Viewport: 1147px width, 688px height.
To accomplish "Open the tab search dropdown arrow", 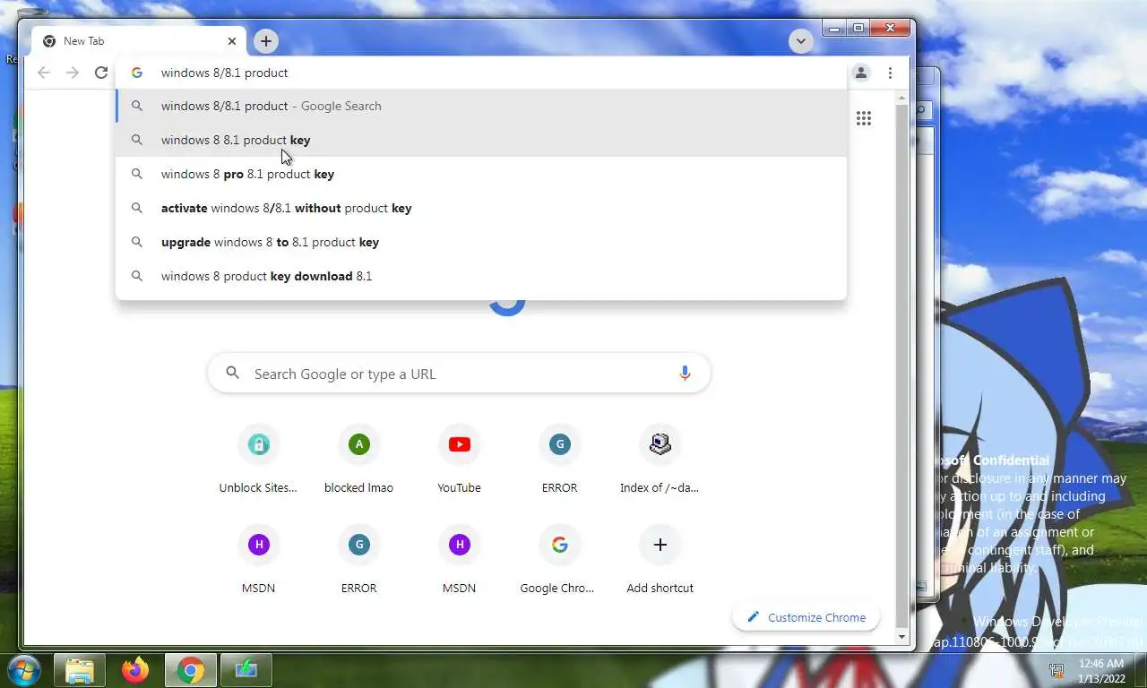I will (801, 41).
